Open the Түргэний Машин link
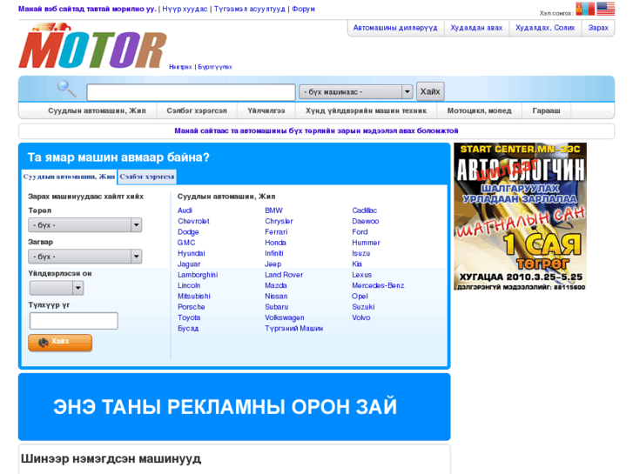The width and height of the screenshot is (633, 474). 294,329
